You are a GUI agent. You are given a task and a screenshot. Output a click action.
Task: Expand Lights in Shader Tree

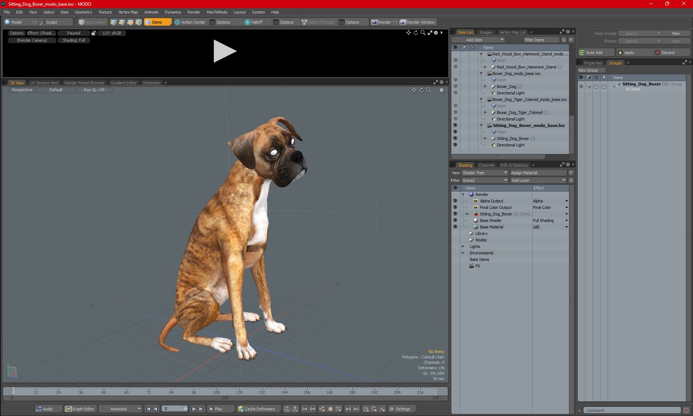[x=463, y=247]
